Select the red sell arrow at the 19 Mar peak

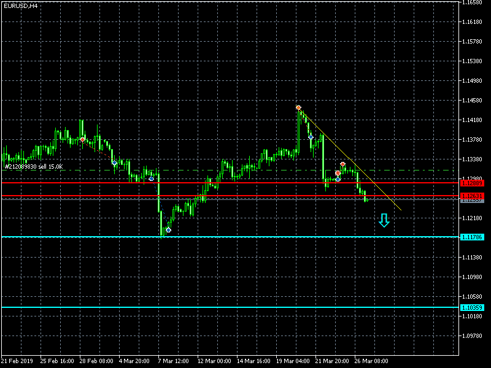click(x=298, y=108)
